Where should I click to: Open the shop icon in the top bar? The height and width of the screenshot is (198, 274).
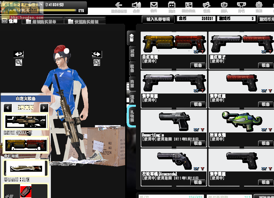pos(171,5)
